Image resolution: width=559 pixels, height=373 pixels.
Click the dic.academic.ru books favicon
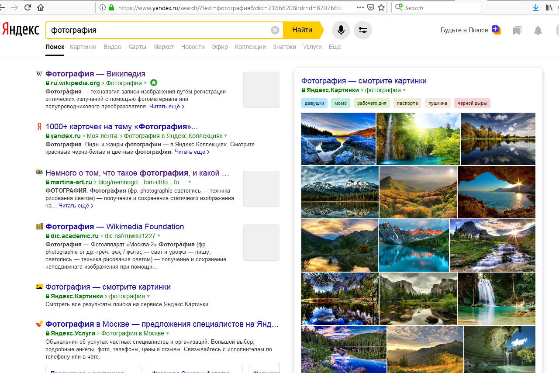point(39,226)
